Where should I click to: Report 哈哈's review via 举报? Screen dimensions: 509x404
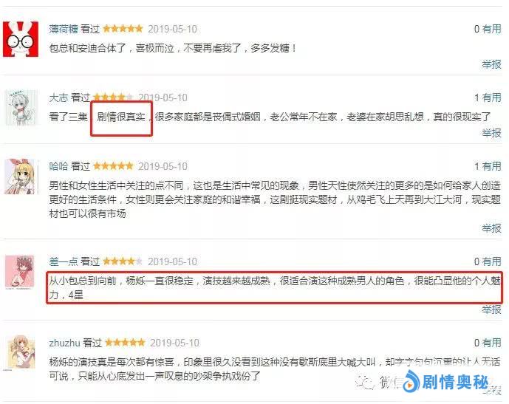point(491,228)
